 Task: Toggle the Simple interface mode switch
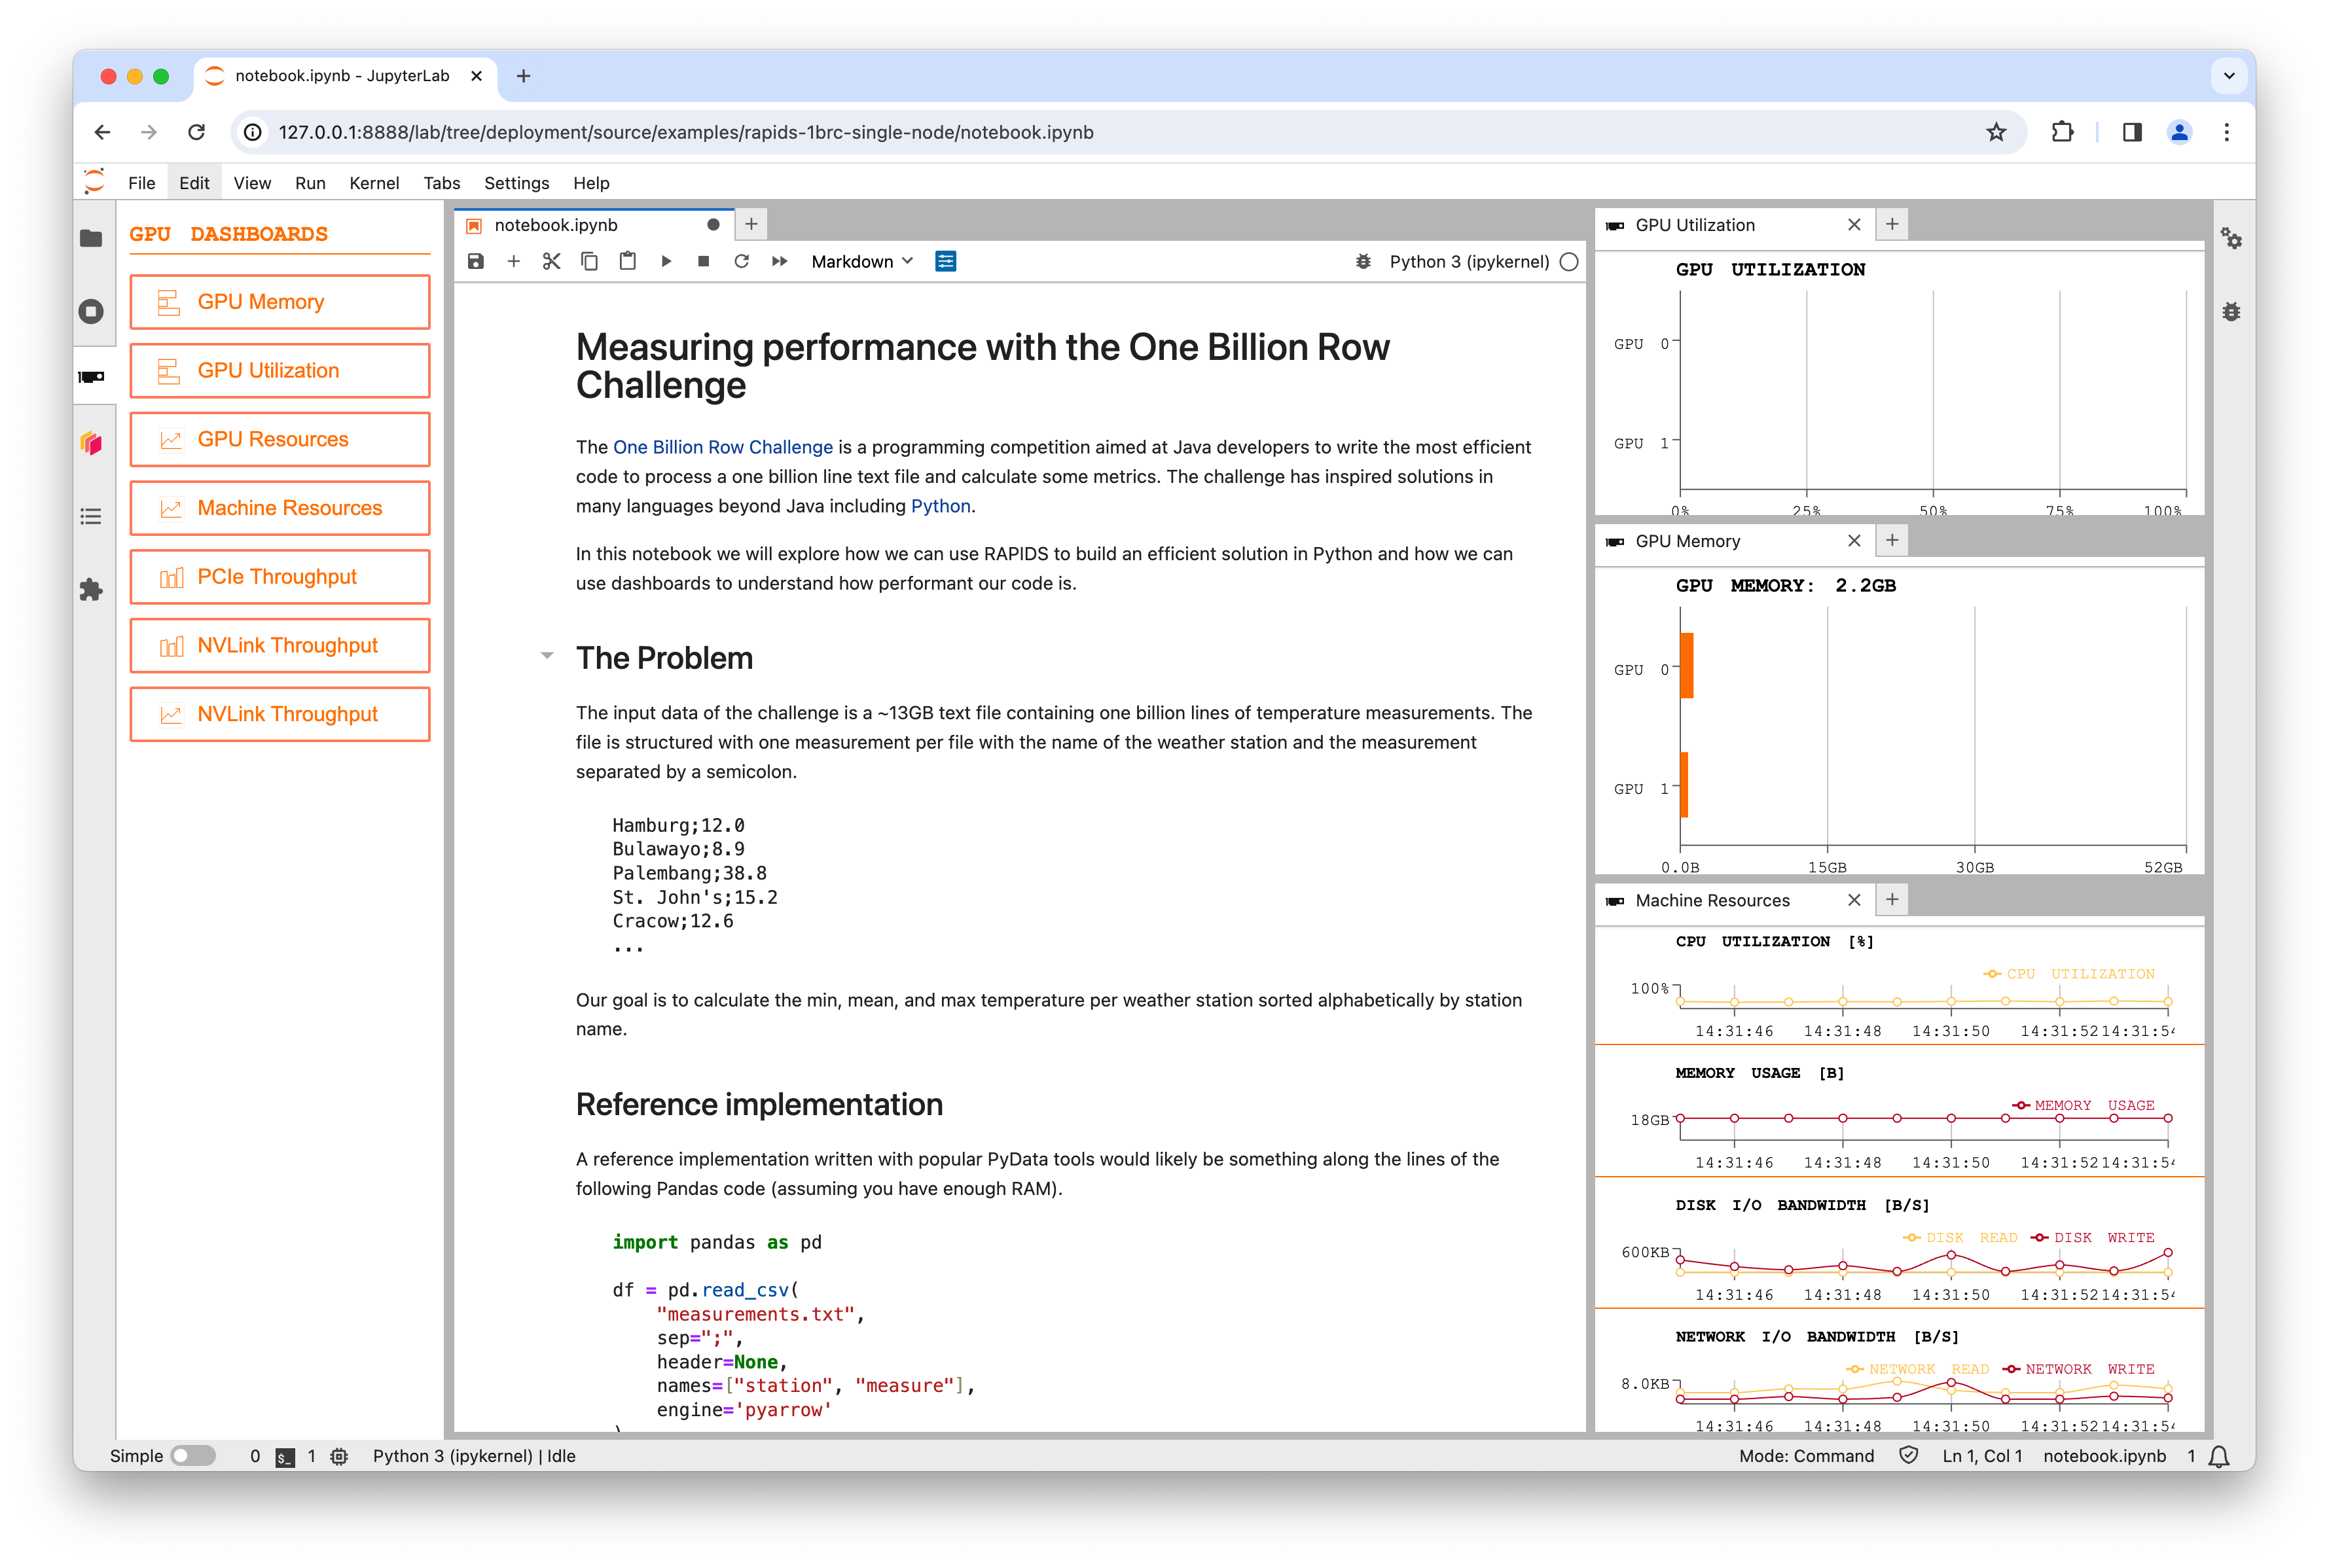point(192,1456)
